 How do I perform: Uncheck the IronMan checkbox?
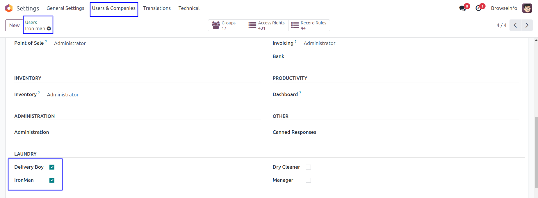tap(52, 180)
